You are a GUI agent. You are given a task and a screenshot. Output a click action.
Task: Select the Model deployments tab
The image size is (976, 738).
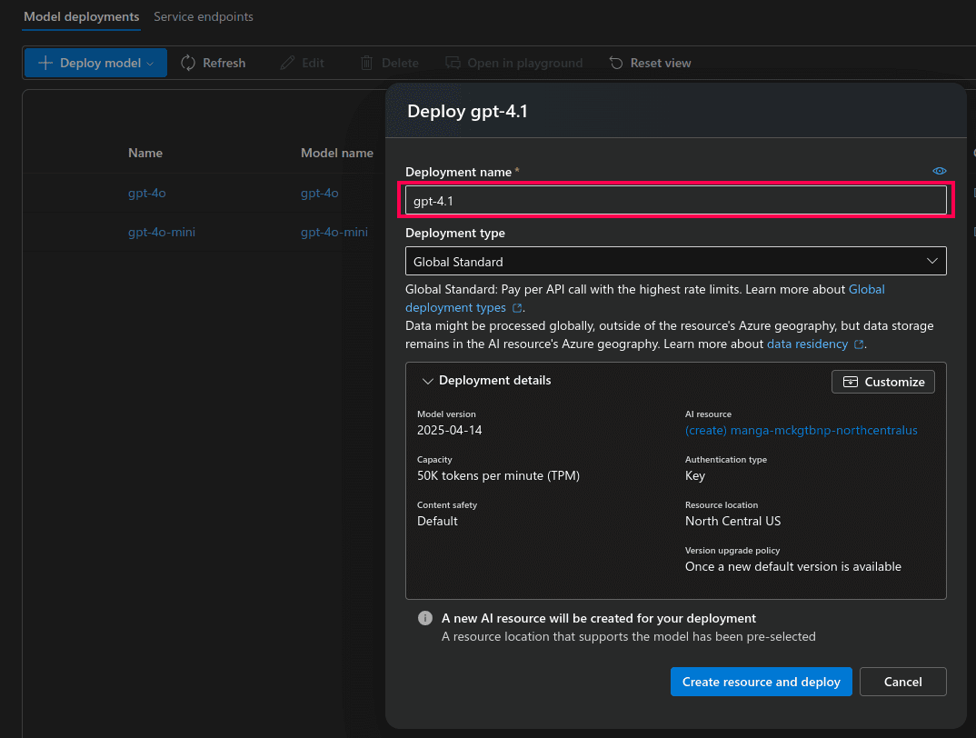[x=81, y=16]
